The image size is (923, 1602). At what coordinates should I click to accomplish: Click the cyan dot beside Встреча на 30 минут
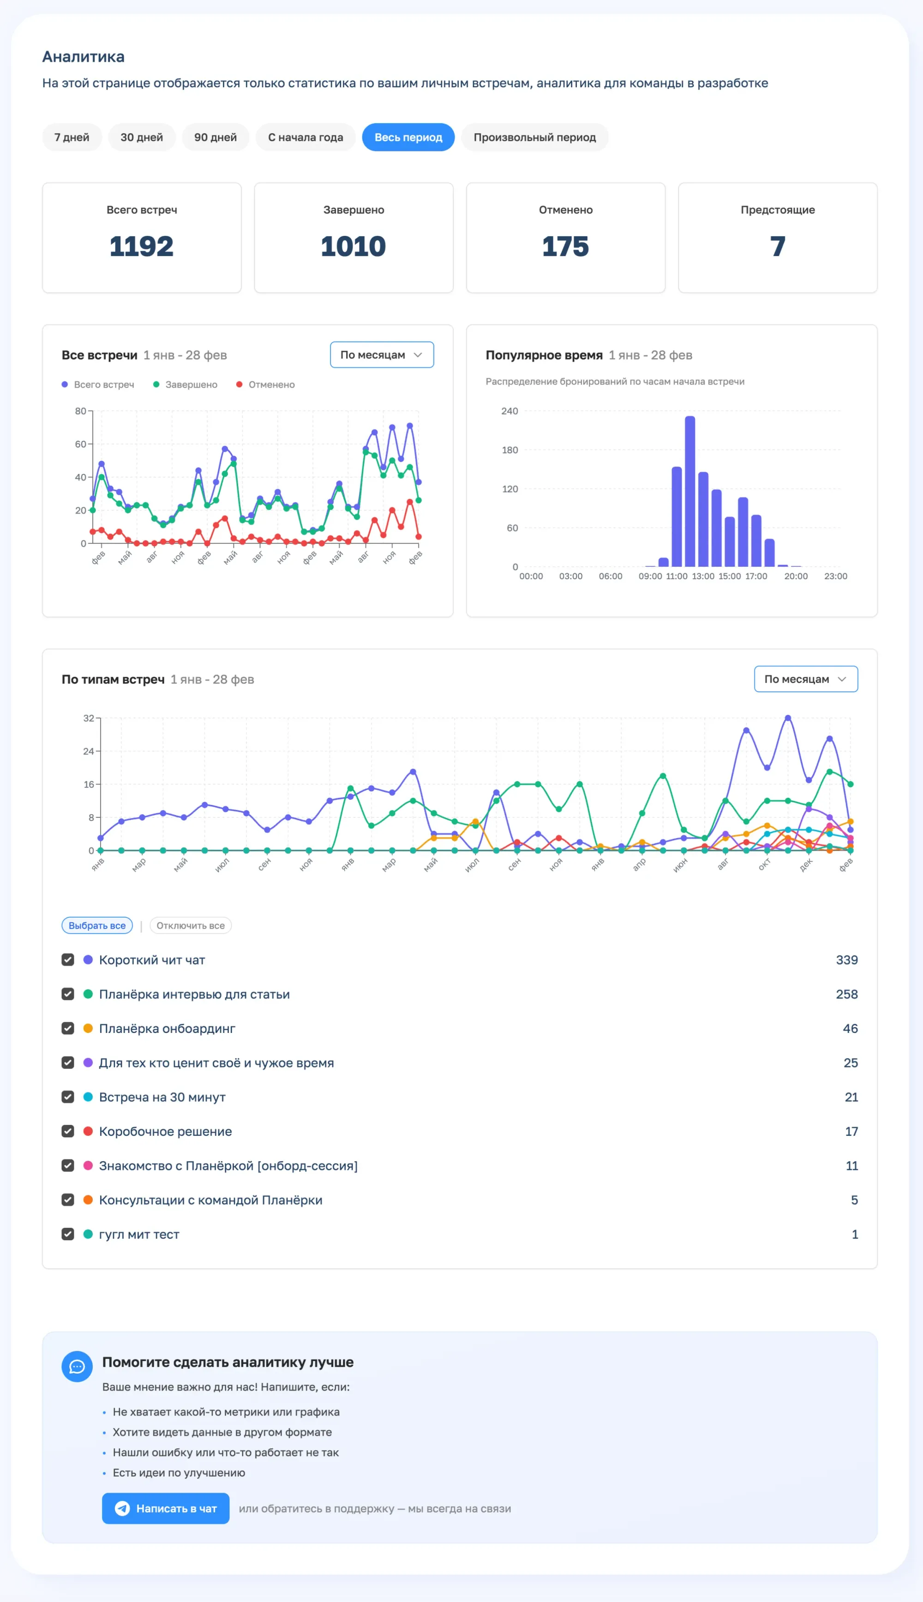(x=88, y=1097)
